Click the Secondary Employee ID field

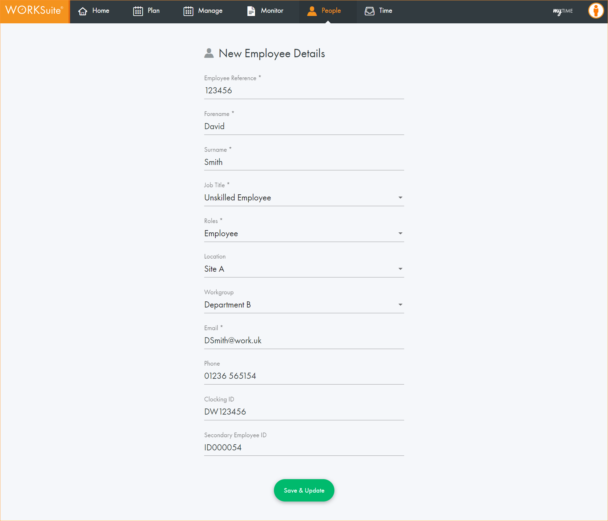pos(304,448)
